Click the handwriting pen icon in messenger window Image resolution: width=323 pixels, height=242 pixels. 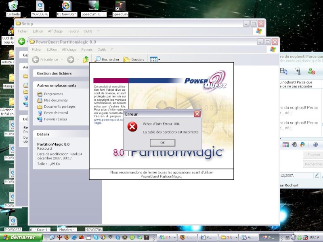pos(317,175)
